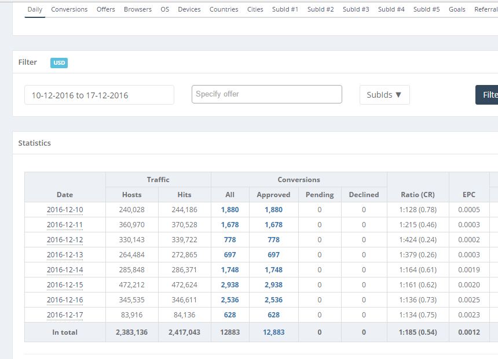
Task: Open the SubId #1 tab
Action: (285, 9)
